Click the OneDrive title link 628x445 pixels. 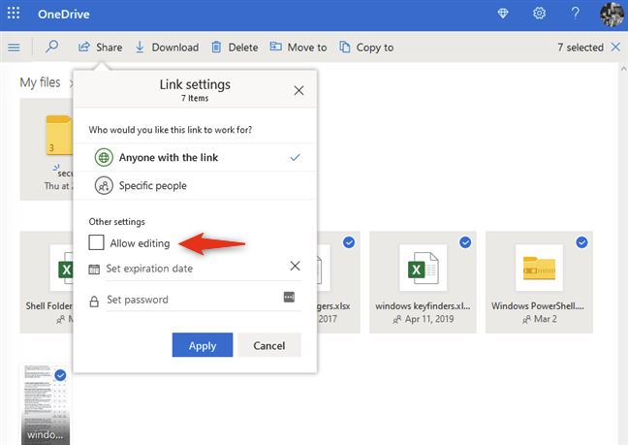[x=64, y=14]
